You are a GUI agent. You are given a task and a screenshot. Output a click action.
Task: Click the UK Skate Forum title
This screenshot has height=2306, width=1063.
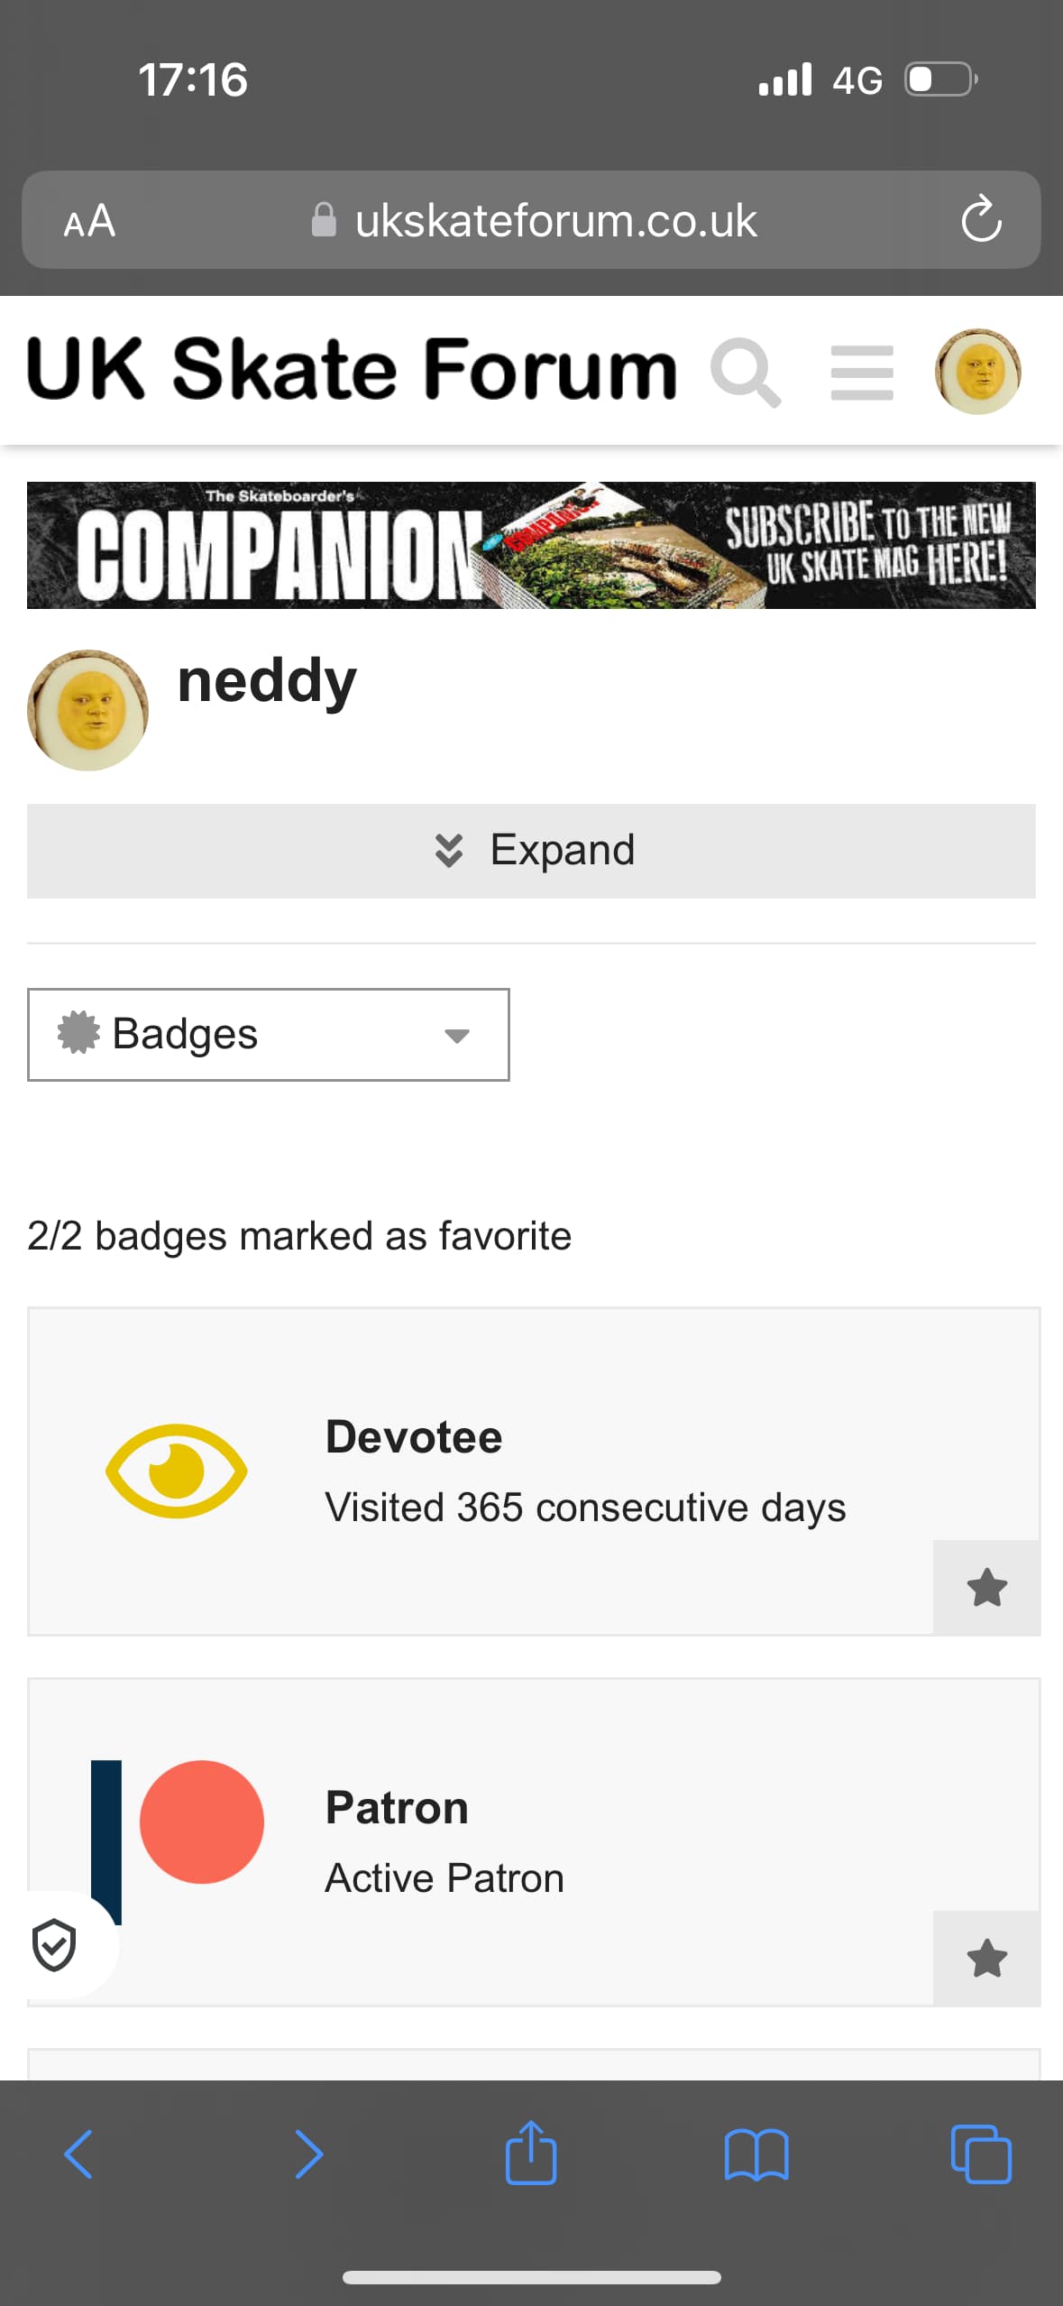[352, 370]
